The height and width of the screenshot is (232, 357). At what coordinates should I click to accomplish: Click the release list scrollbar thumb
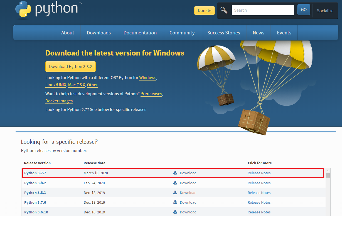pyautogui.click(x=328, y=175)
